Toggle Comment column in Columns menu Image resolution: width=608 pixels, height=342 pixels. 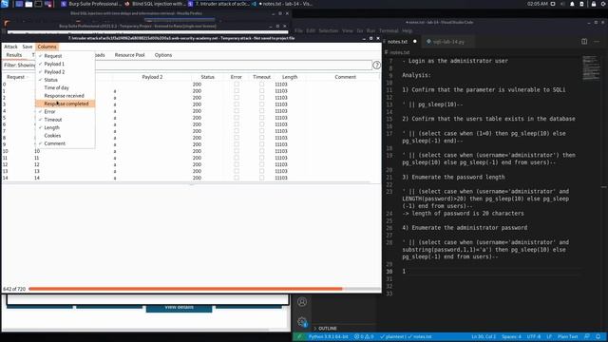tap(65, 143)
